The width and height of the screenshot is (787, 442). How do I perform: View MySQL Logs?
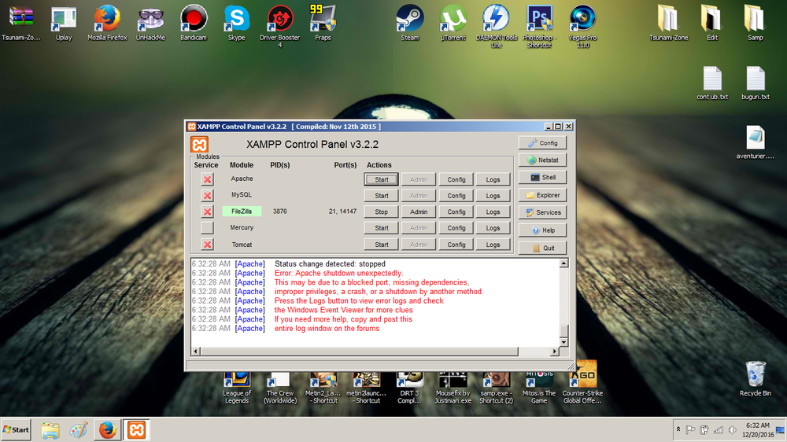tap(493, 196)
